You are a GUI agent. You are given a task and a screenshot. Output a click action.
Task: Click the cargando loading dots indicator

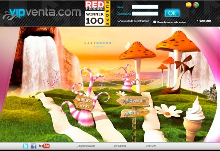pyautogui.click(x=98, y=43)
